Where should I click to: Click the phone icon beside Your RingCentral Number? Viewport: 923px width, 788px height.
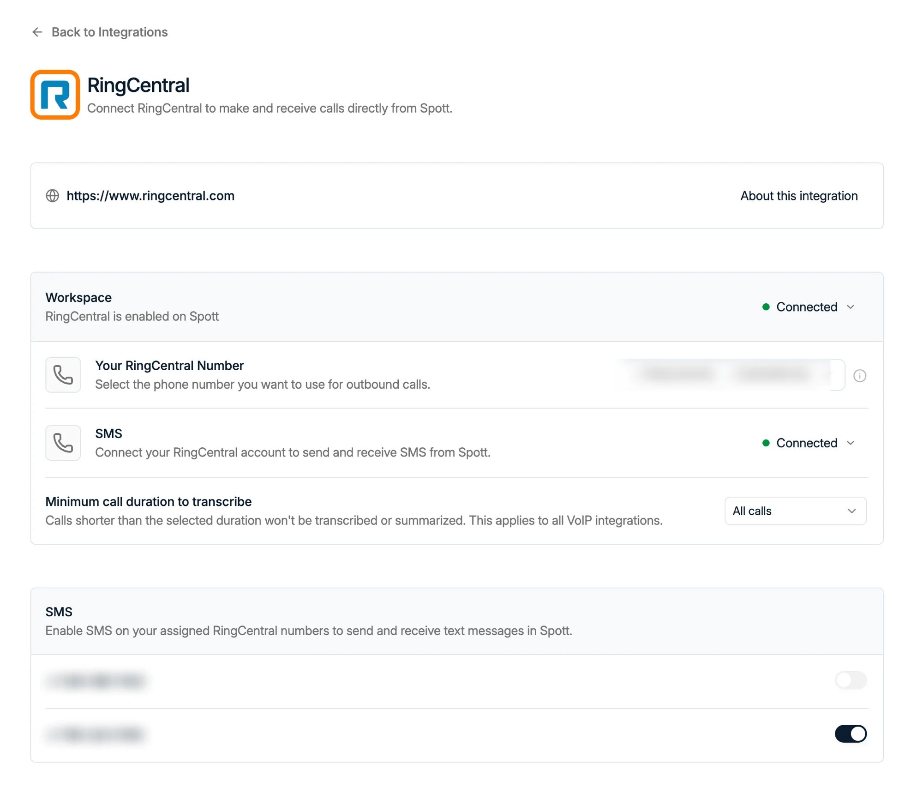click(63, 375)
